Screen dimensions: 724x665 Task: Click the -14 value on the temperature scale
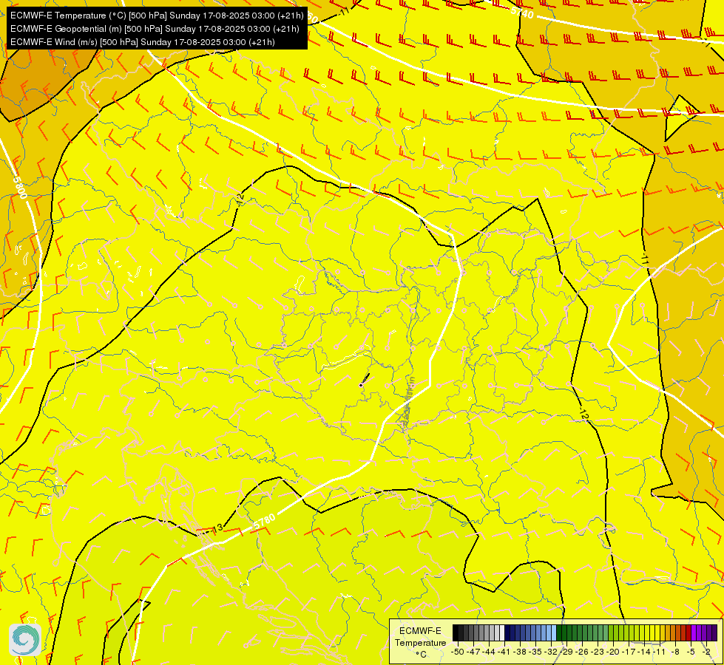[643, 652]
